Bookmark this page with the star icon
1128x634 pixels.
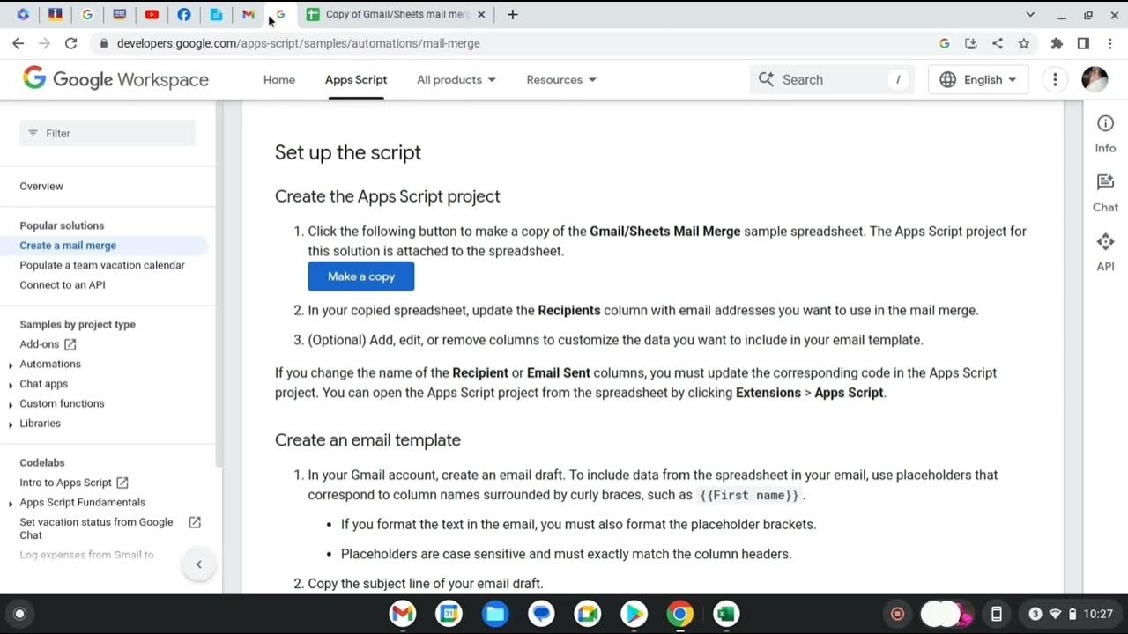pos(1024,43)
